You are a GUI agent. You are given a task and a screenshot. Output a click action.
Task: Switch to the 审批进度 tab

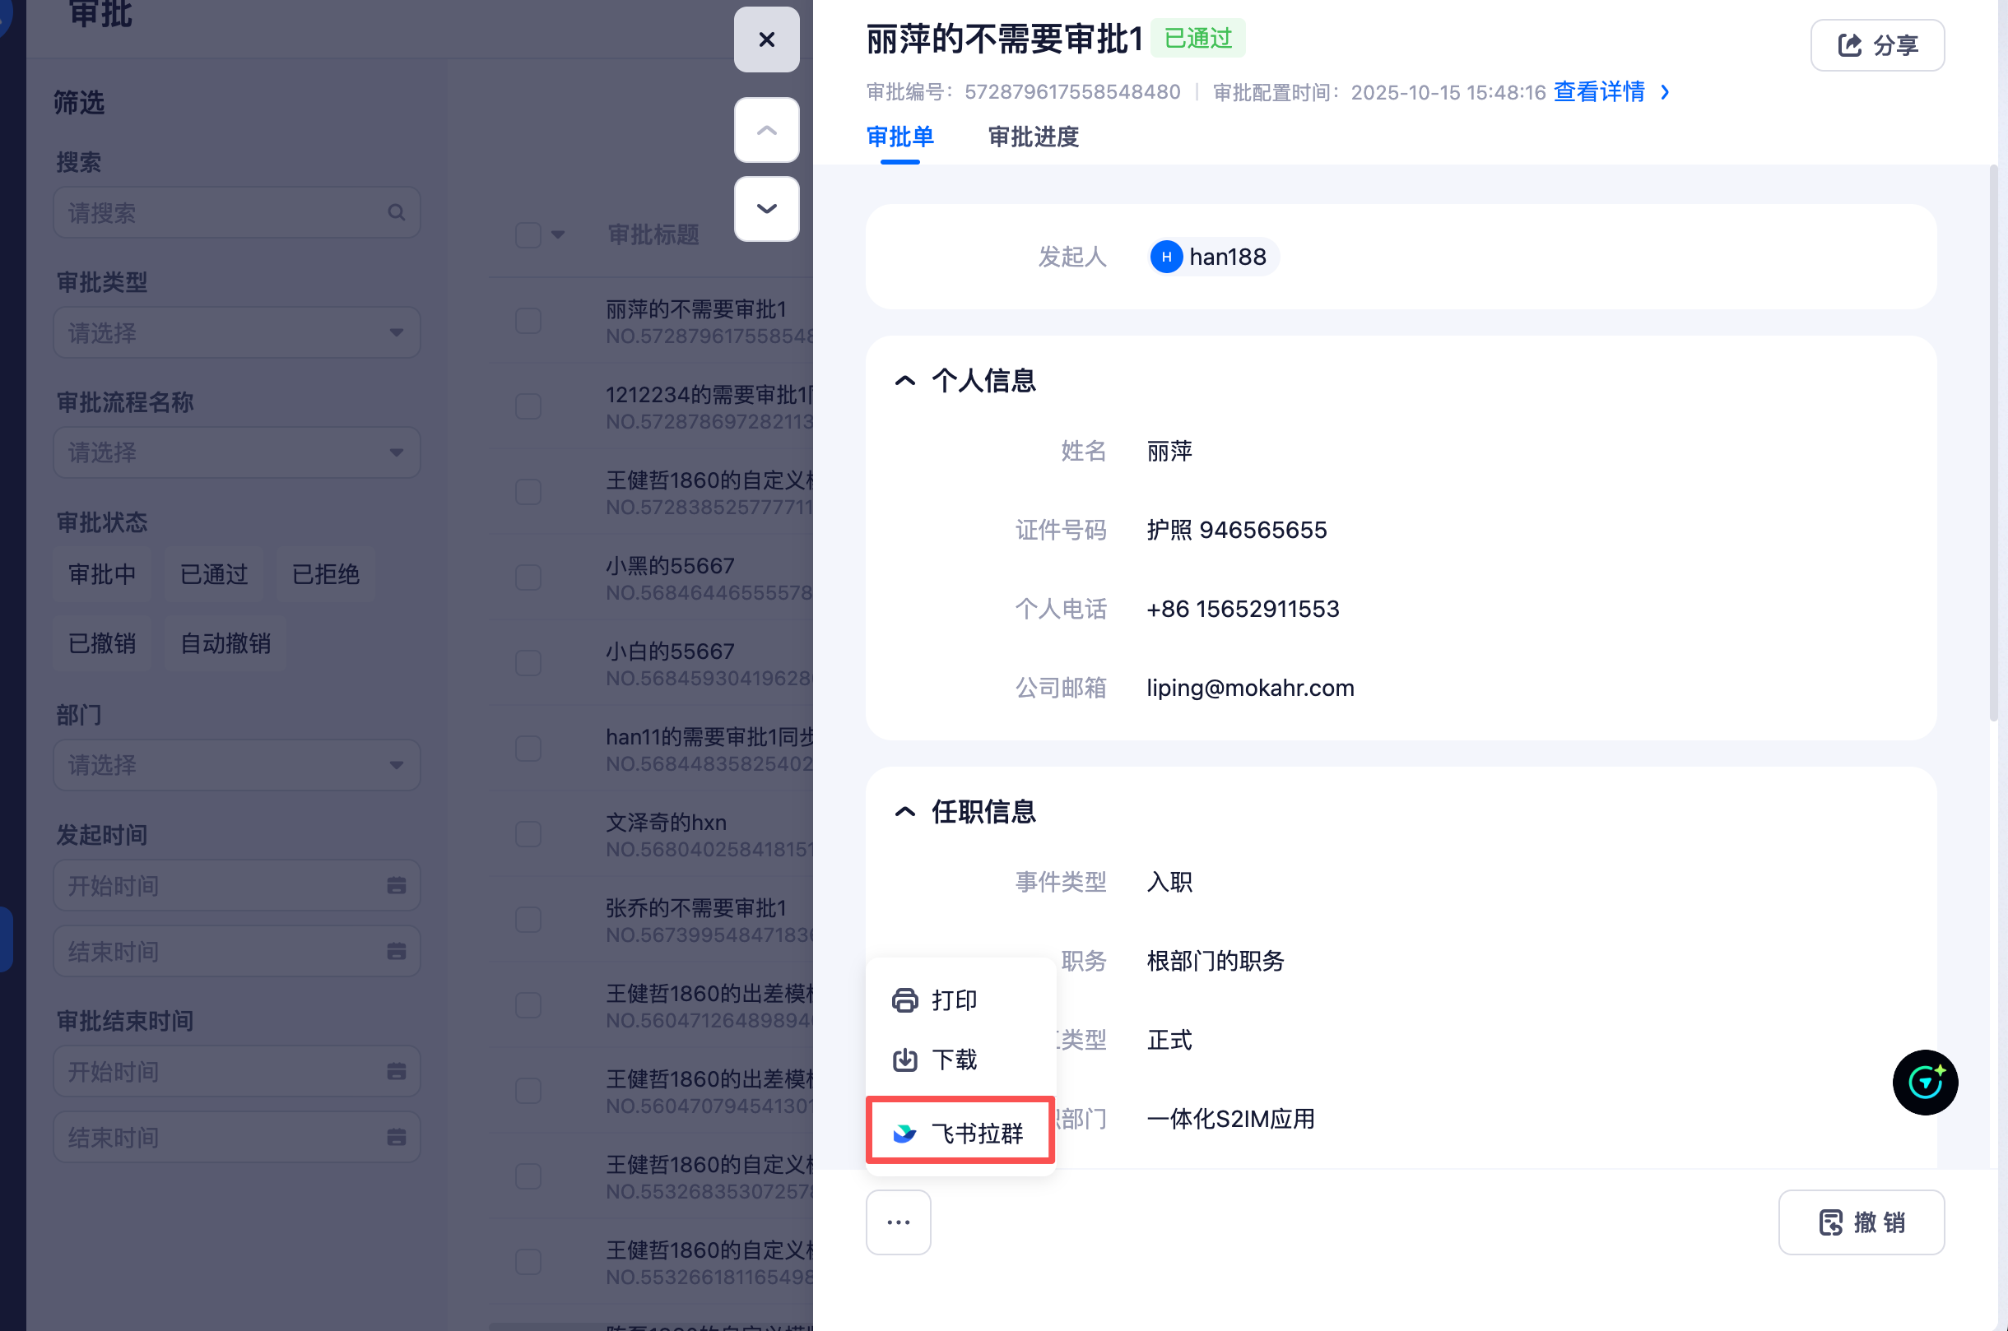click(1033, 137)
